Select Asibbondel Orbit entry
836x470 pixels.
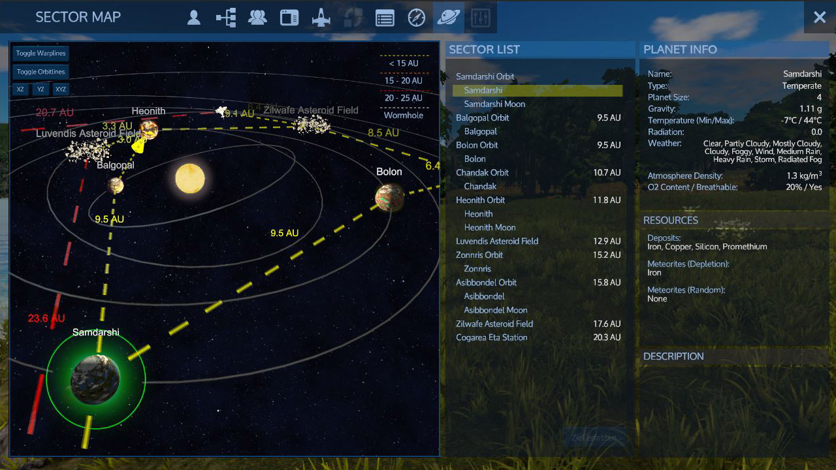tap(486, 282)
